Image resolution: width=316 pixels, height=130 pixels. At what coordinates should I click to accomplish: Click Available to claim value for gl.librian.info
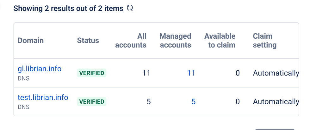pos(238,73)
